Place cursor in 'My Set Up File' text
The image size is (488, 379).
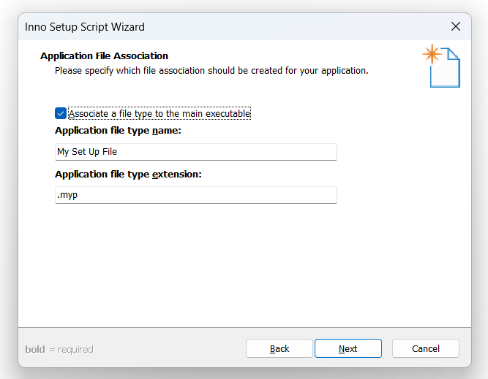click(x=87, y=152)
